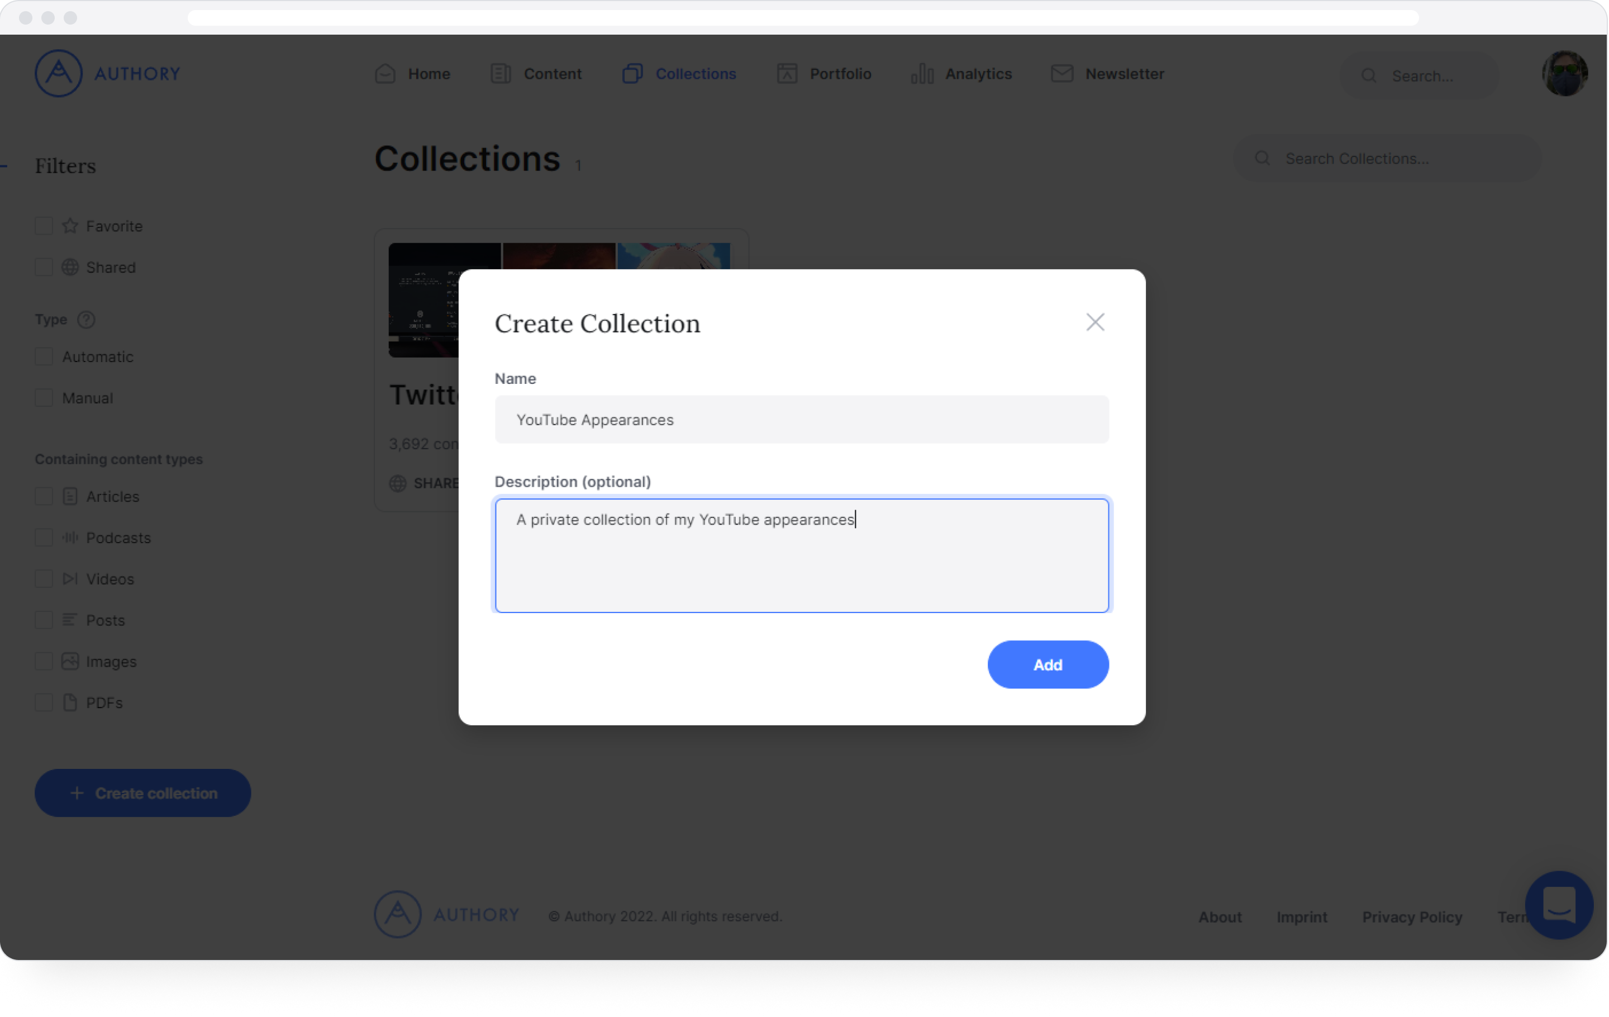Open the chat support bubble
Viewport: 1609px width, 1017px height.
1558,905
